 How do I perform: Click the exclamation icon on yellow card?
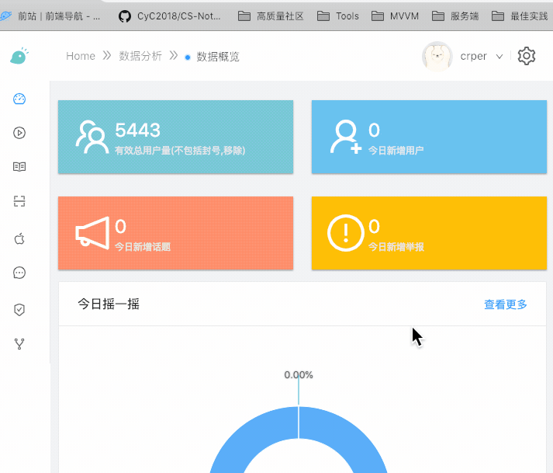(x=346, y=233)
